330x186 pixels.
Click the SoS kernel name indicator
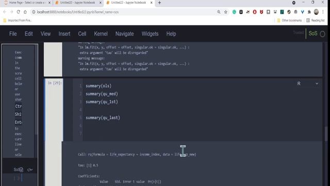[x=313, y=33]
